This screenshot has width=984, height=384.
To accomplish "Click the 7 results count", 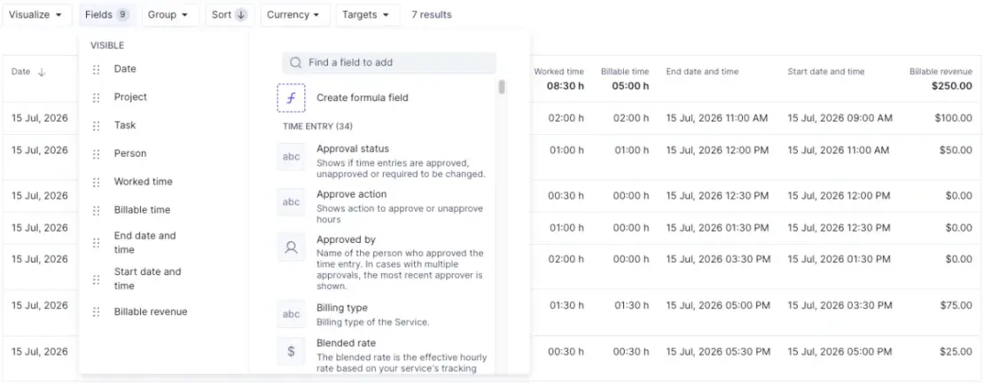I will [431, 14].
